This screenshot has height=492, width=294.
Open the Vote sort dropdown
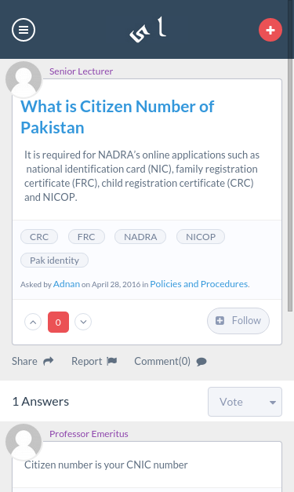(x=245, y=402)
